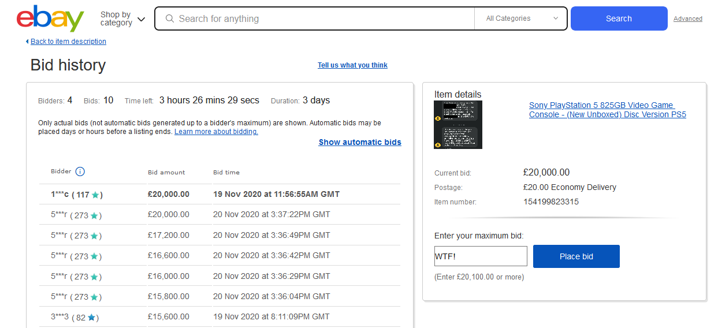Image resolution: width=718 pixels, height=328 pixels.
Task: Select bidder name 3***3
Action: (x=59, y=317)
